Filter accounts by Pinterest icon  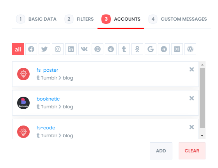pos(97,49)
